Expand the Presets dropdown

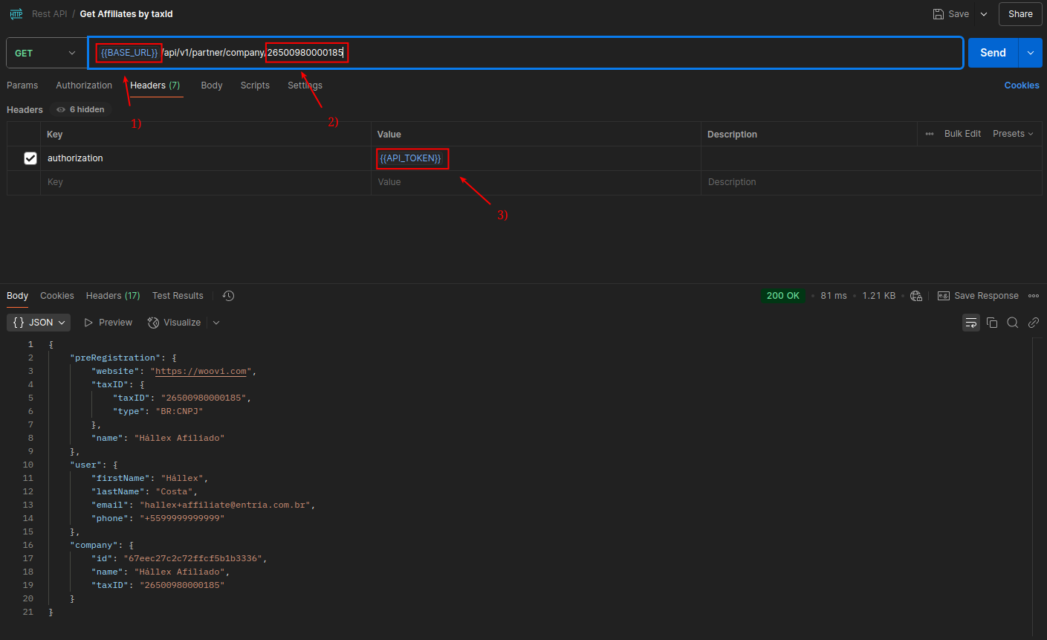click(1012, 134)
